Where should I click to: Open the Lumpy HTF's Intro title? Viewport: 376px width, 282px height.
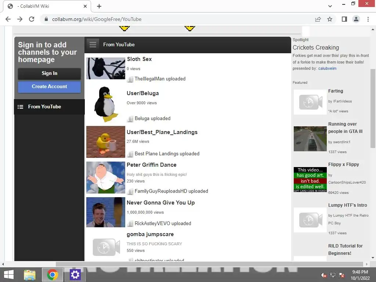click(347, 205)
